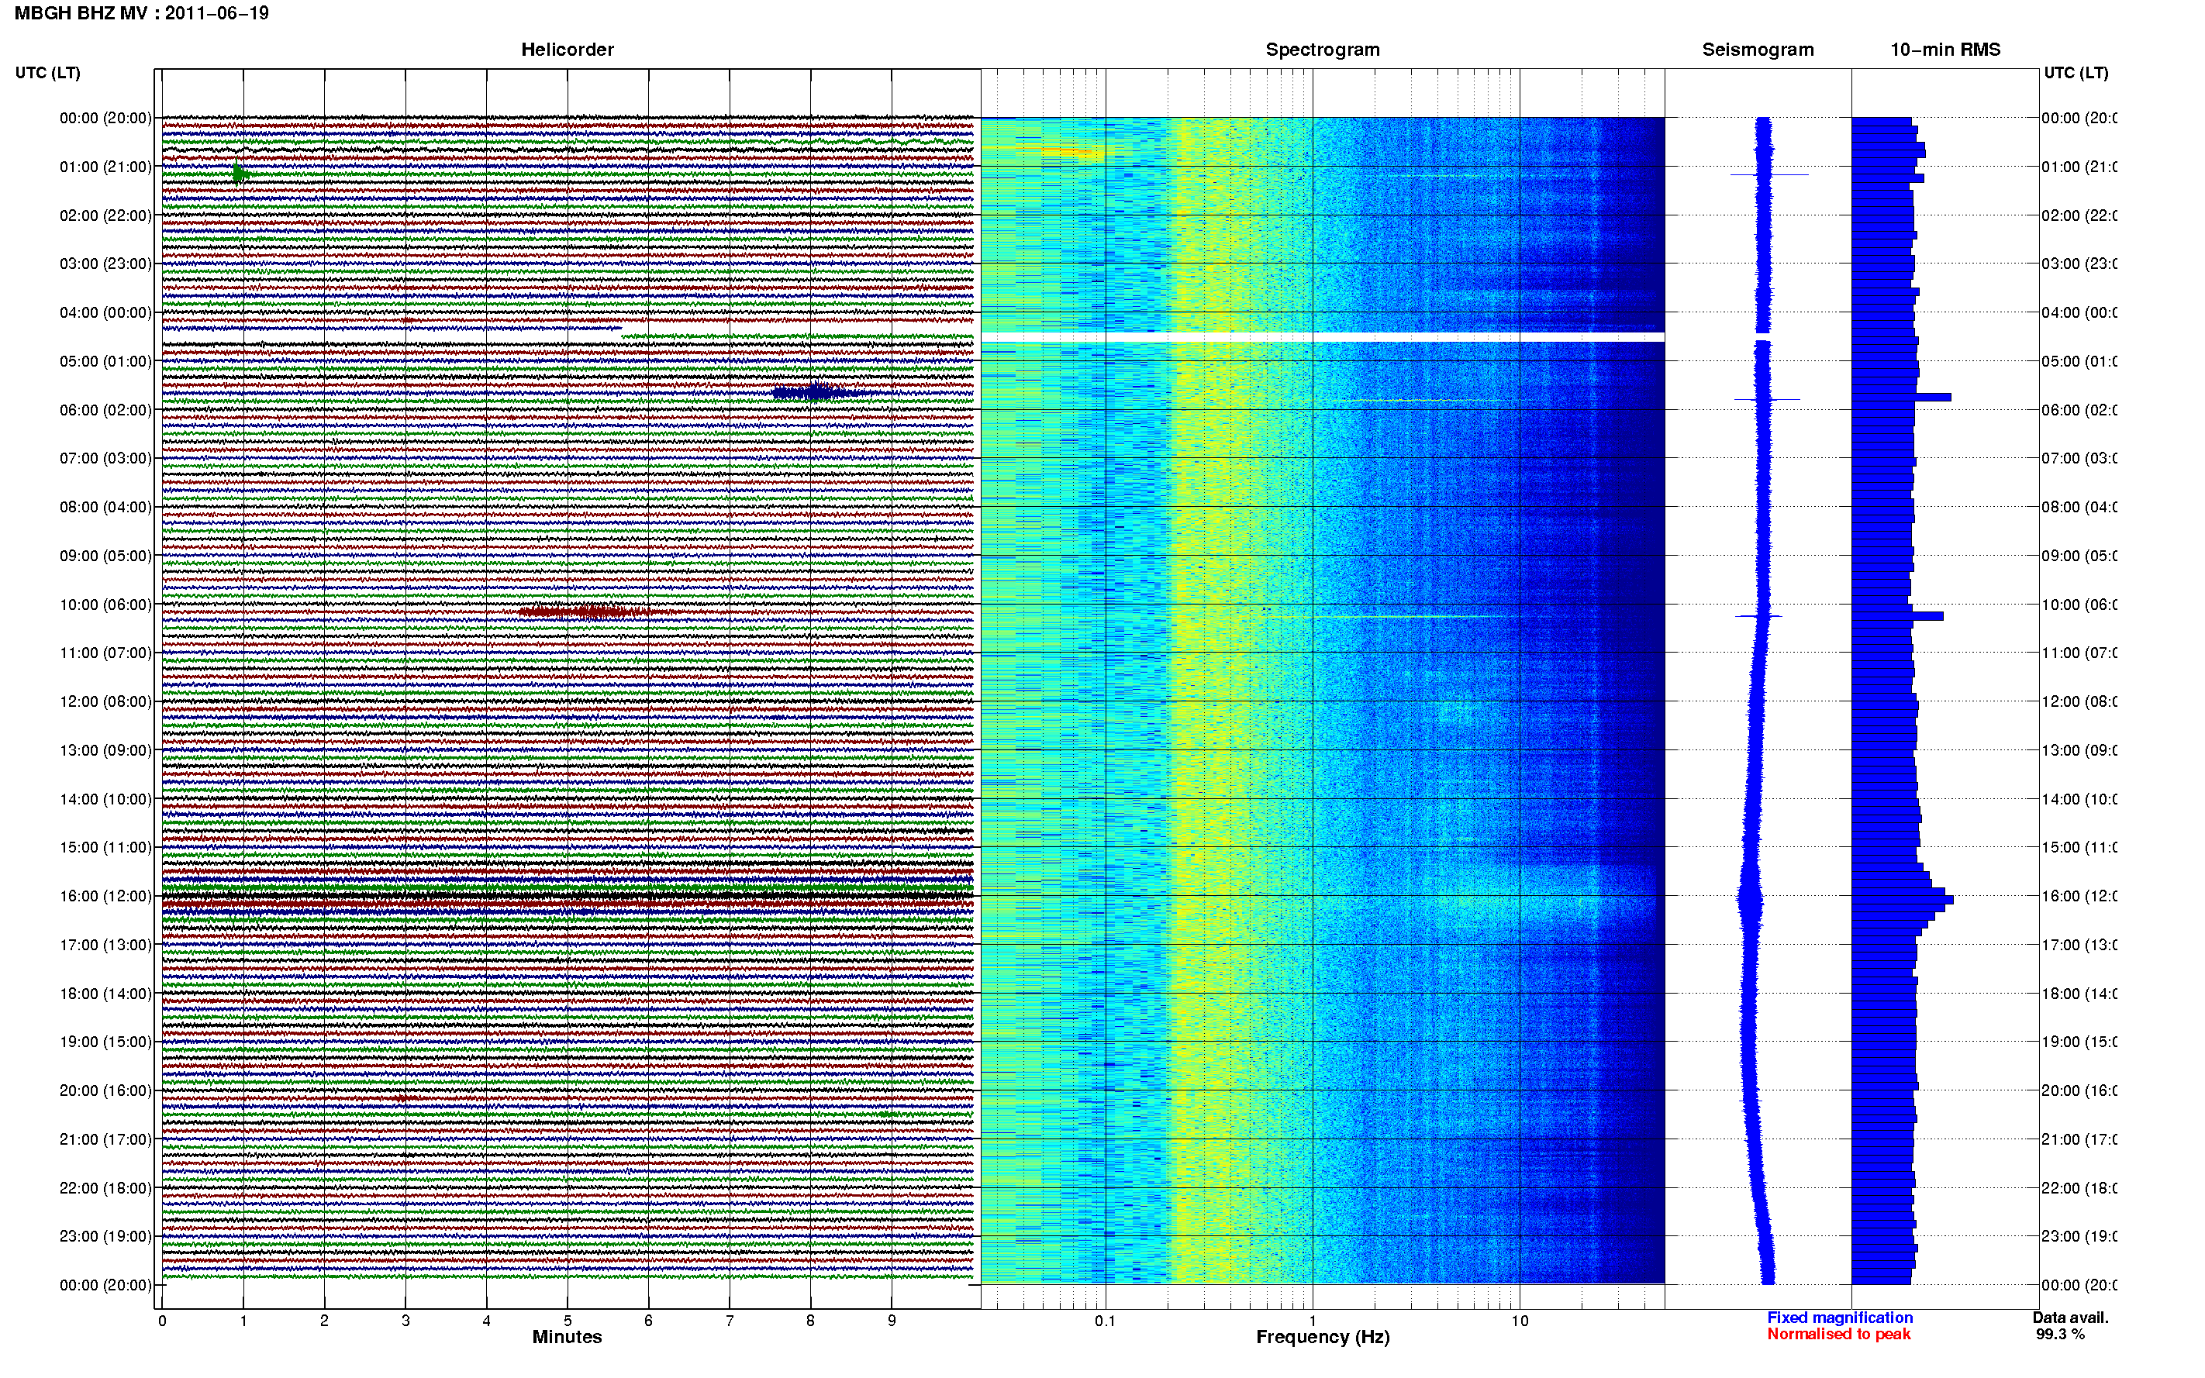Viewport: 2205px width, 1378px height.
Task: Click the left '04:00 (00:00)' time label
Action: 105,312
